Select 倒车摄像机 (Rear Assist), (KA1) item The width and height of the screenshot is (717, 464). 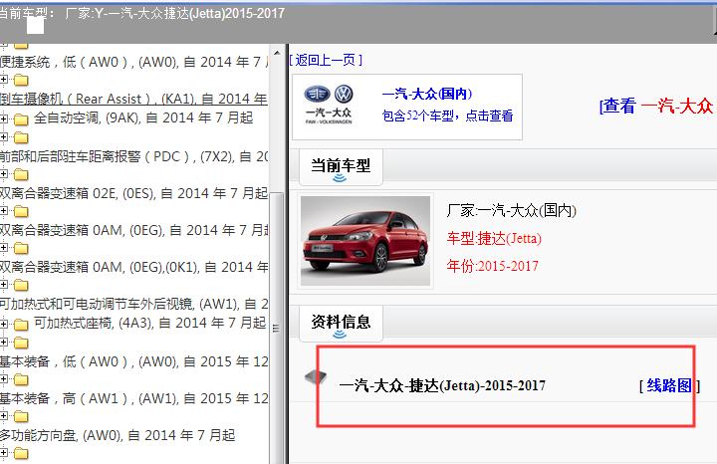(x=133, y=99)
